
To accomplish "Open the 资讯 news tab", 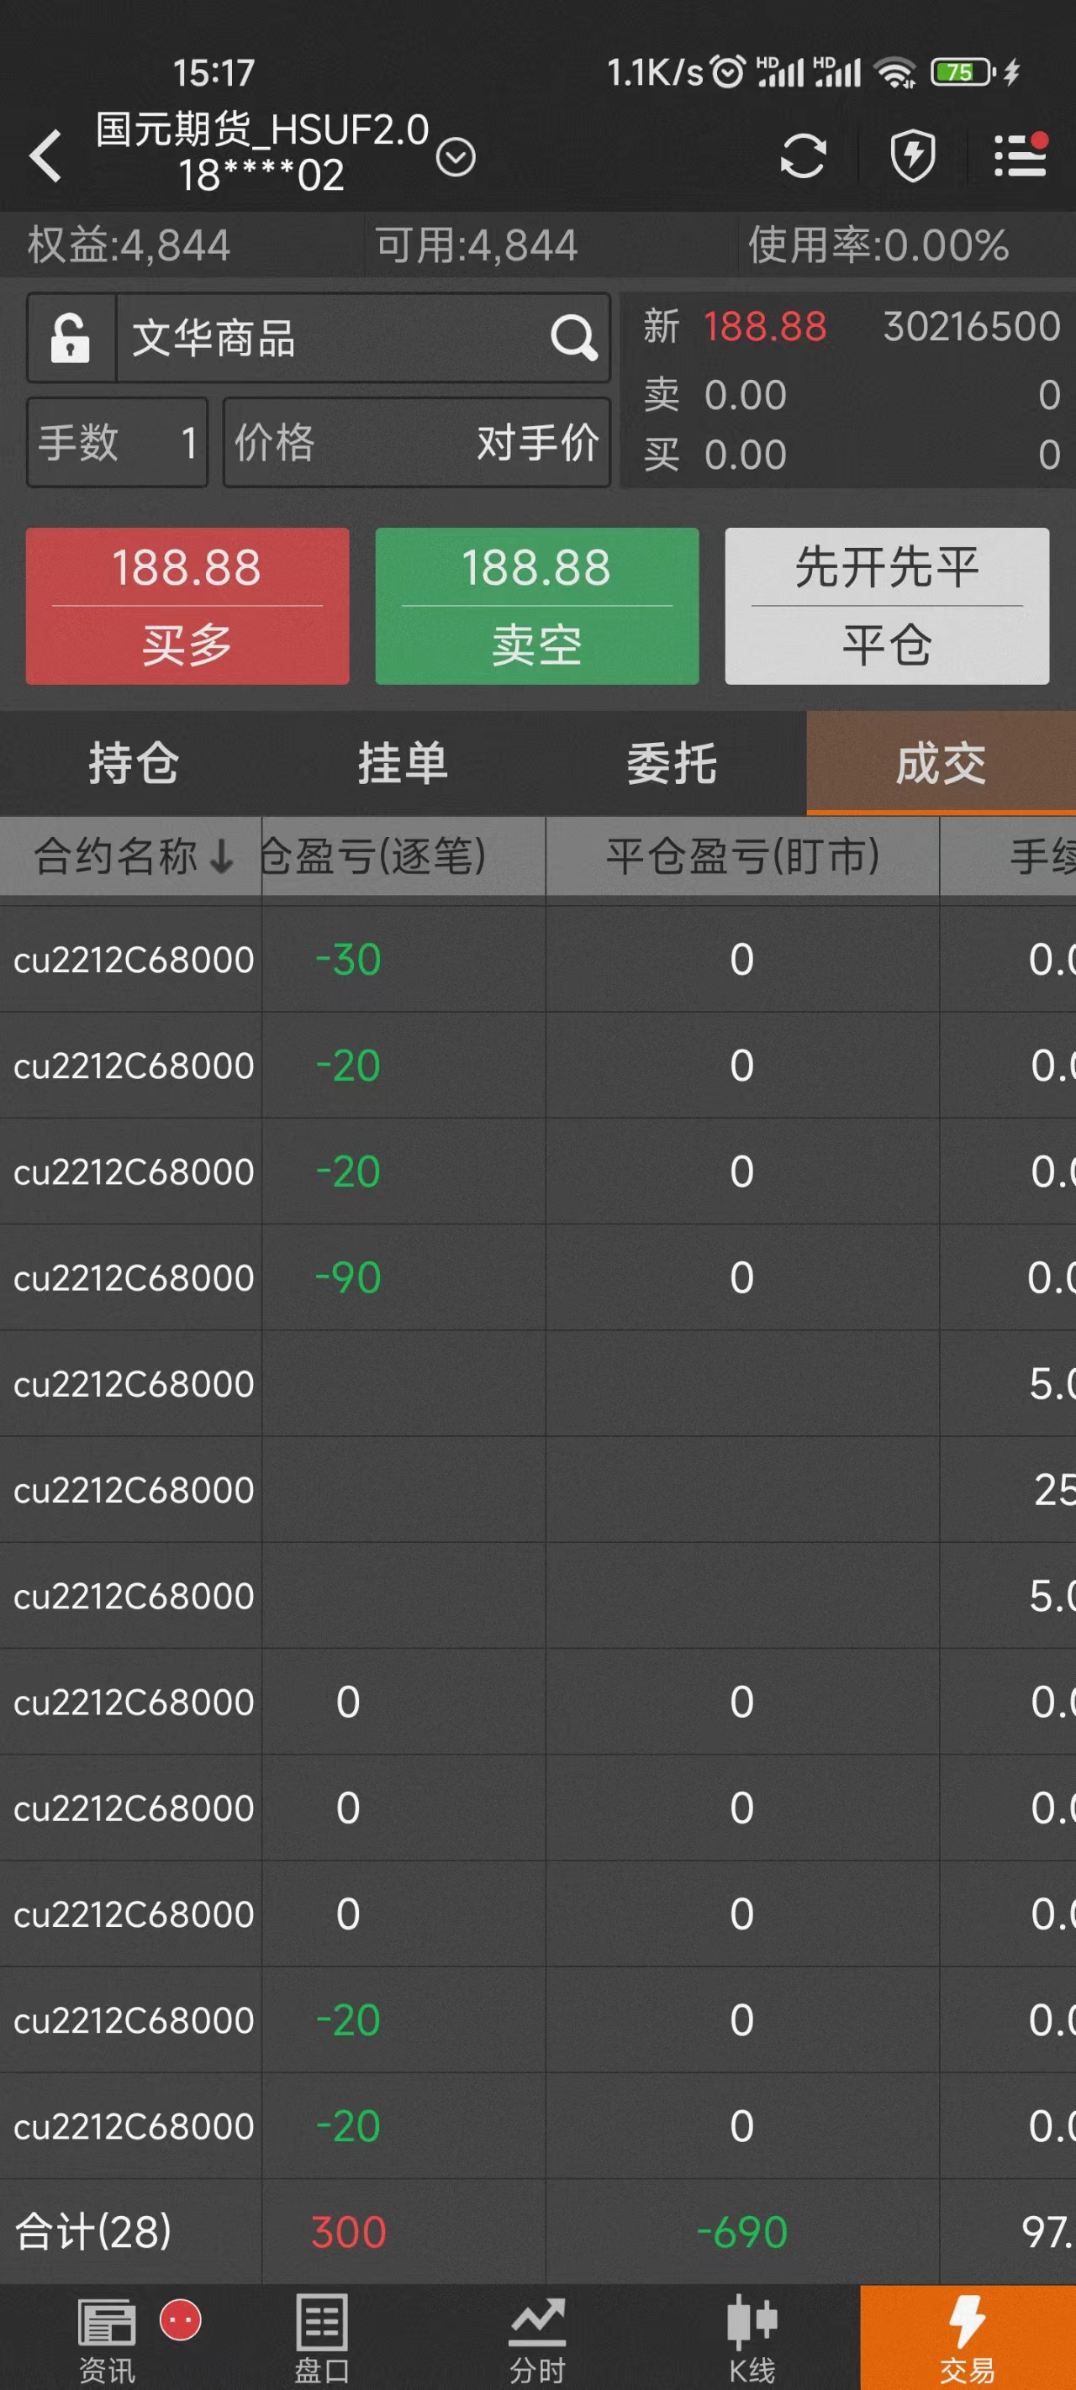I will pyautogui.click(x=107, y=2338).
